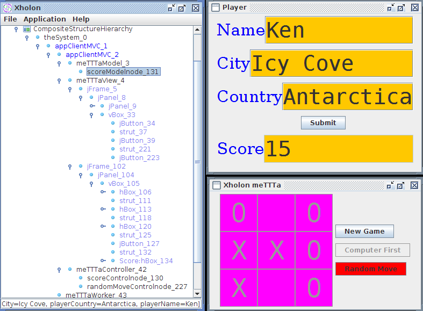The width and height of the screenshot is (423, 311).
Task: Open the Application menu
Action: (45, 19)
